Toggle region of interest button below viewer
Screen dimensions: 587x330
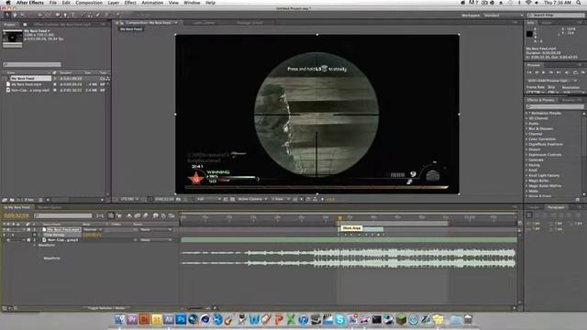226,200
